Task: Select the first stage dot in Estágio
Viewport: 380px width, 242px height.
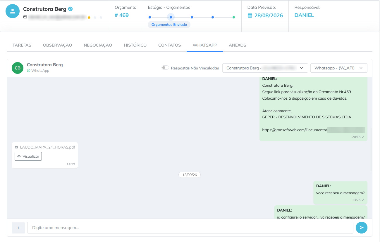Action: [x=150, y=17]
